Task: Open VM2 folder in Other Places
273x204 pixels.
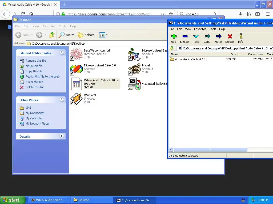Action: [28, 108]
